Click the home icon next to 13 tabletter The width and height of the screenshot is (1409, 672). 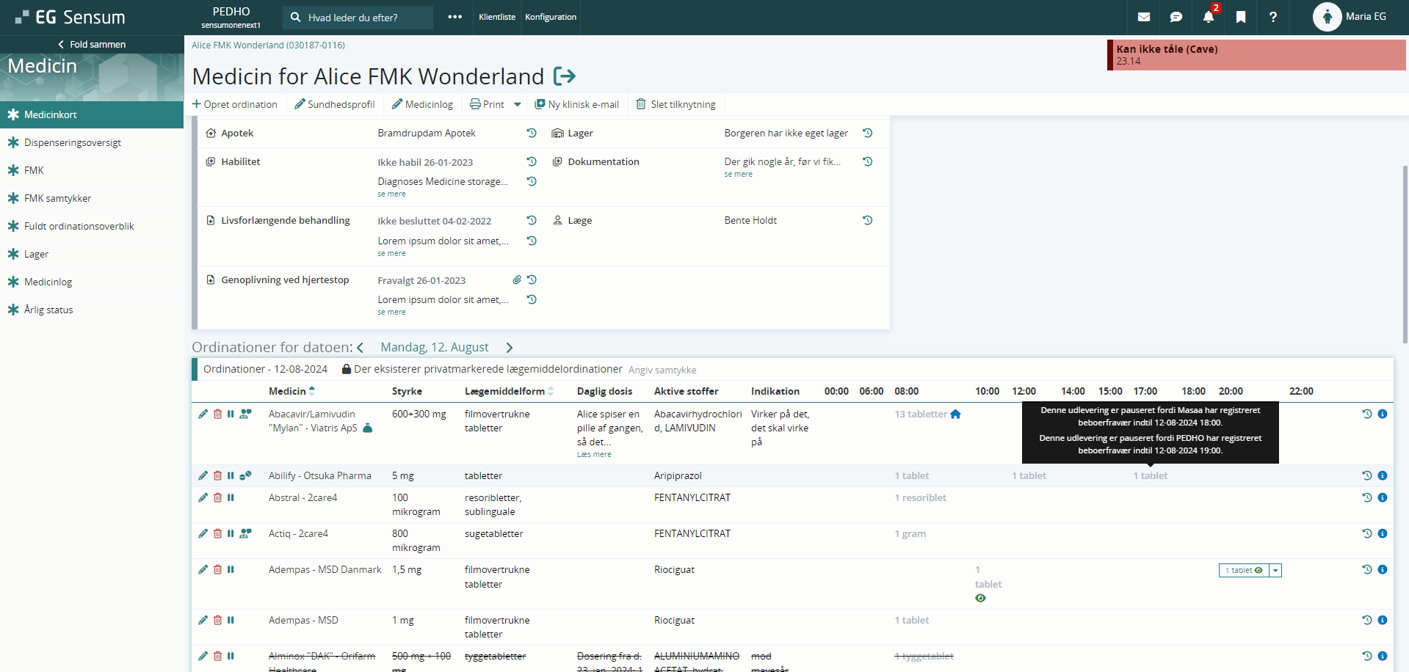[x=955, y=414]
